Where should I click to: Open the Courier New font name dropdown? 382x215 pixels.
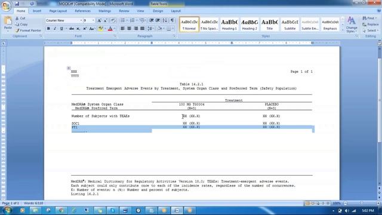click(81, 20)
